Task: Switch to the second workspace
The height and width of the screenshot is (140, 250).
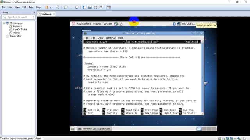Action: (204, 129)
